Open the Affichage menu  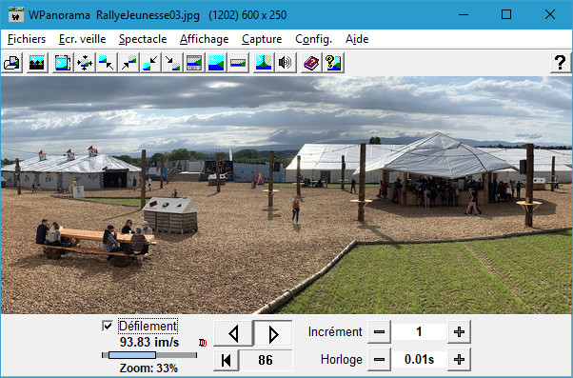(204, 39)
